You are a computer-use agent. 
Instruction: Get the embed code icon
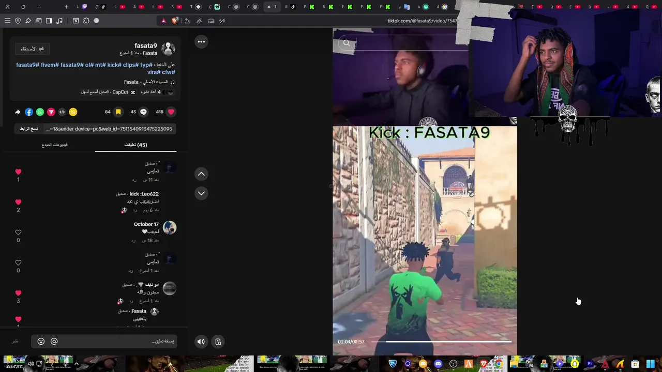(62, 112)
